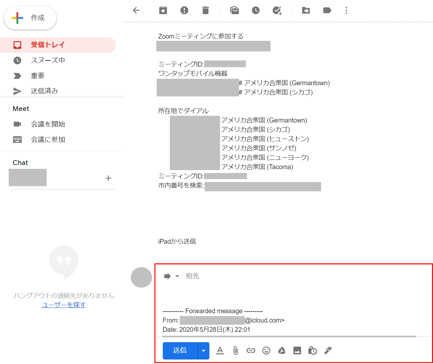Click the アメリカ合衆国 (ヒューストン) line

point(265,139)
